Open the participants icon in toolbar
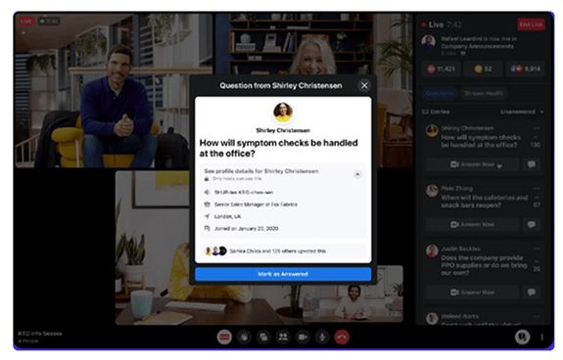Screen dimensions: 563x360 283,337
